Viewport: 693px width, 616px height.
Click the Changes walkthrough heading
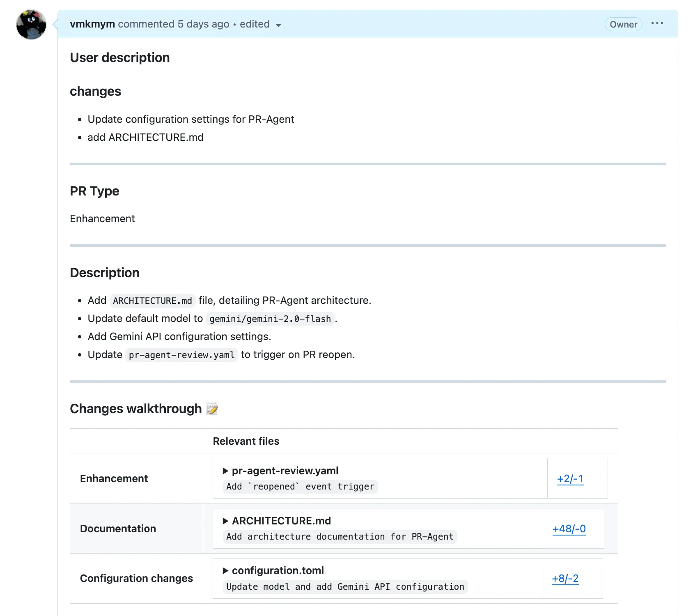tap(135, 409)
